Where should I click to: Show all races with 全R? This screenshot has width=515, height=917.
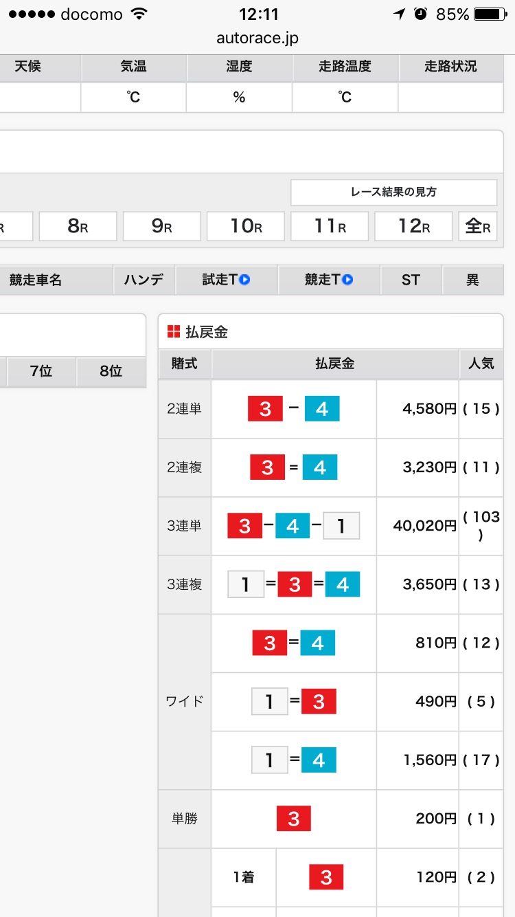tap(478, 226)
